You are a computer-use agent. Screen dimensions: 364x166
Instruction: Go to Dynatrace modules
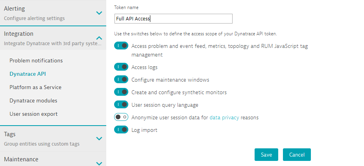click(33, 100)
